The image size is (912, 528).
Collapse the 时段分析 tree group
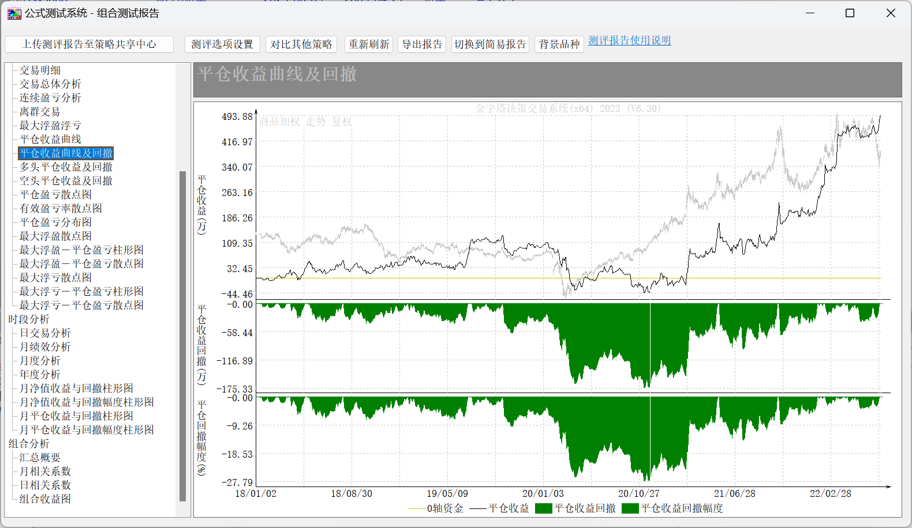tap(29, 319)
